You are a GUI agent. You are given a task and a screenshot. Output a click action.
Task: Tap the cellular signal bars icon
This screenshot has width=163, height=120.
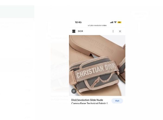point(112,22)
